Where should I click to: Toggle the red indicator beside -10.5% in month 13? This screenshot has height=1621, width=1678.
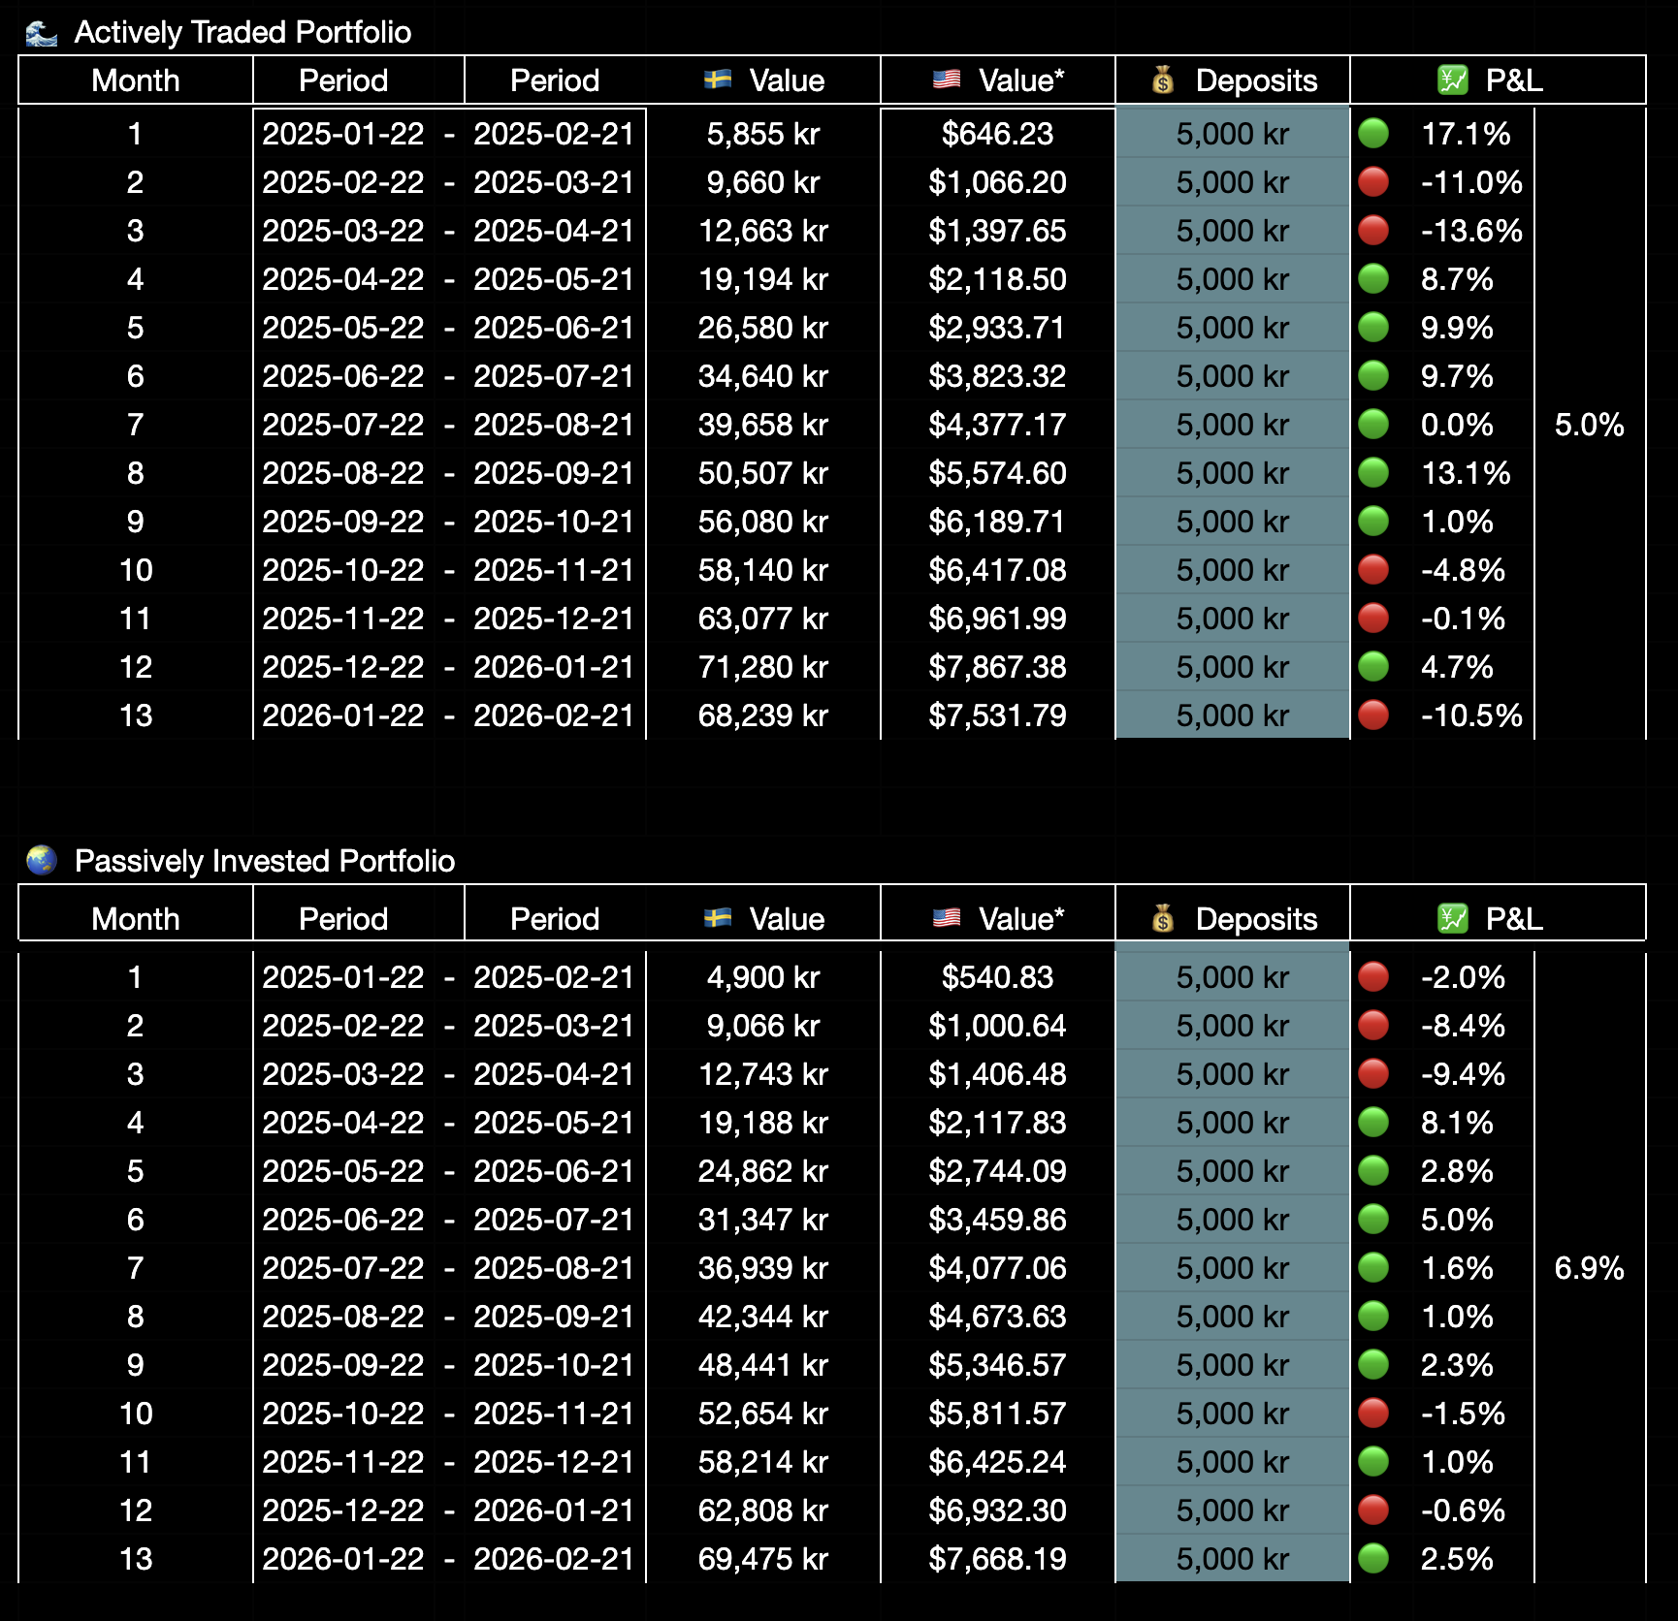pyautogui.click(x=1375, y=715)
